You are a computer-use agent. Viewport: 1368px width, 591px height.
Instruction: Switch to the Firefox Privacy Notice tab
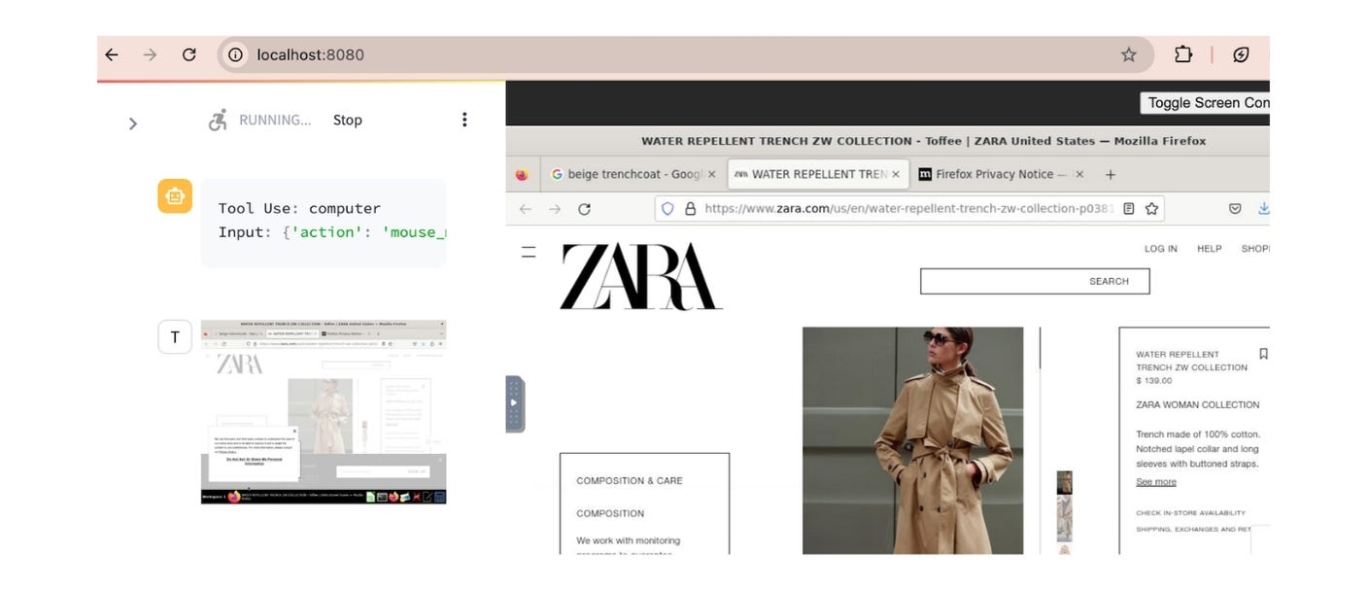click(993, 174)
